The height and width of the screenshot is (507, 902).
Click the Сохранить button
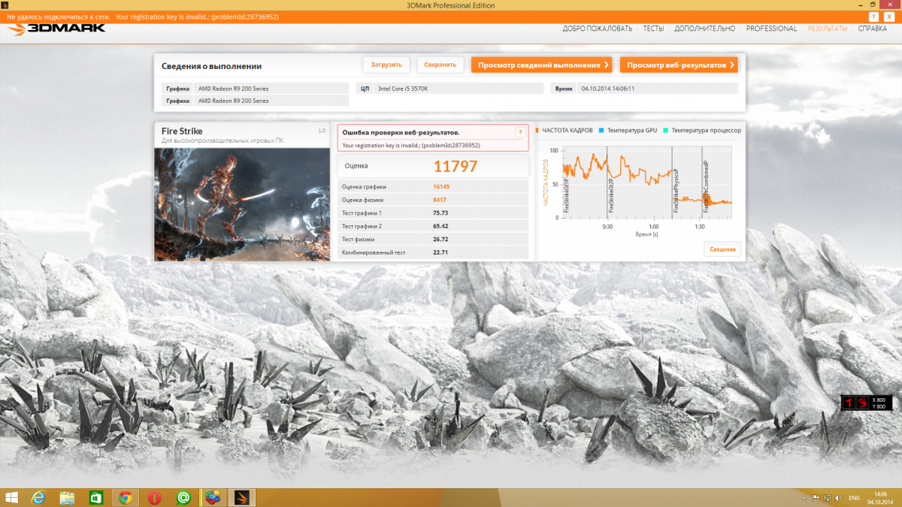(440, 65)
